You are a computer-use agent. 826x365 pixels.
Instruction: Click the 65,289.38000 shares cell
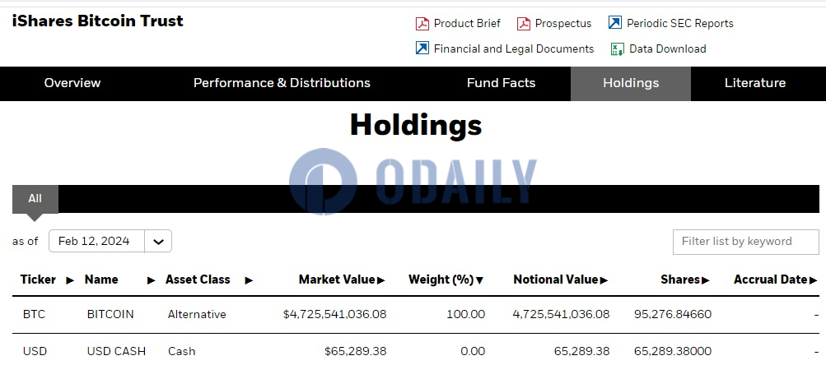click(x=673, y=351)
